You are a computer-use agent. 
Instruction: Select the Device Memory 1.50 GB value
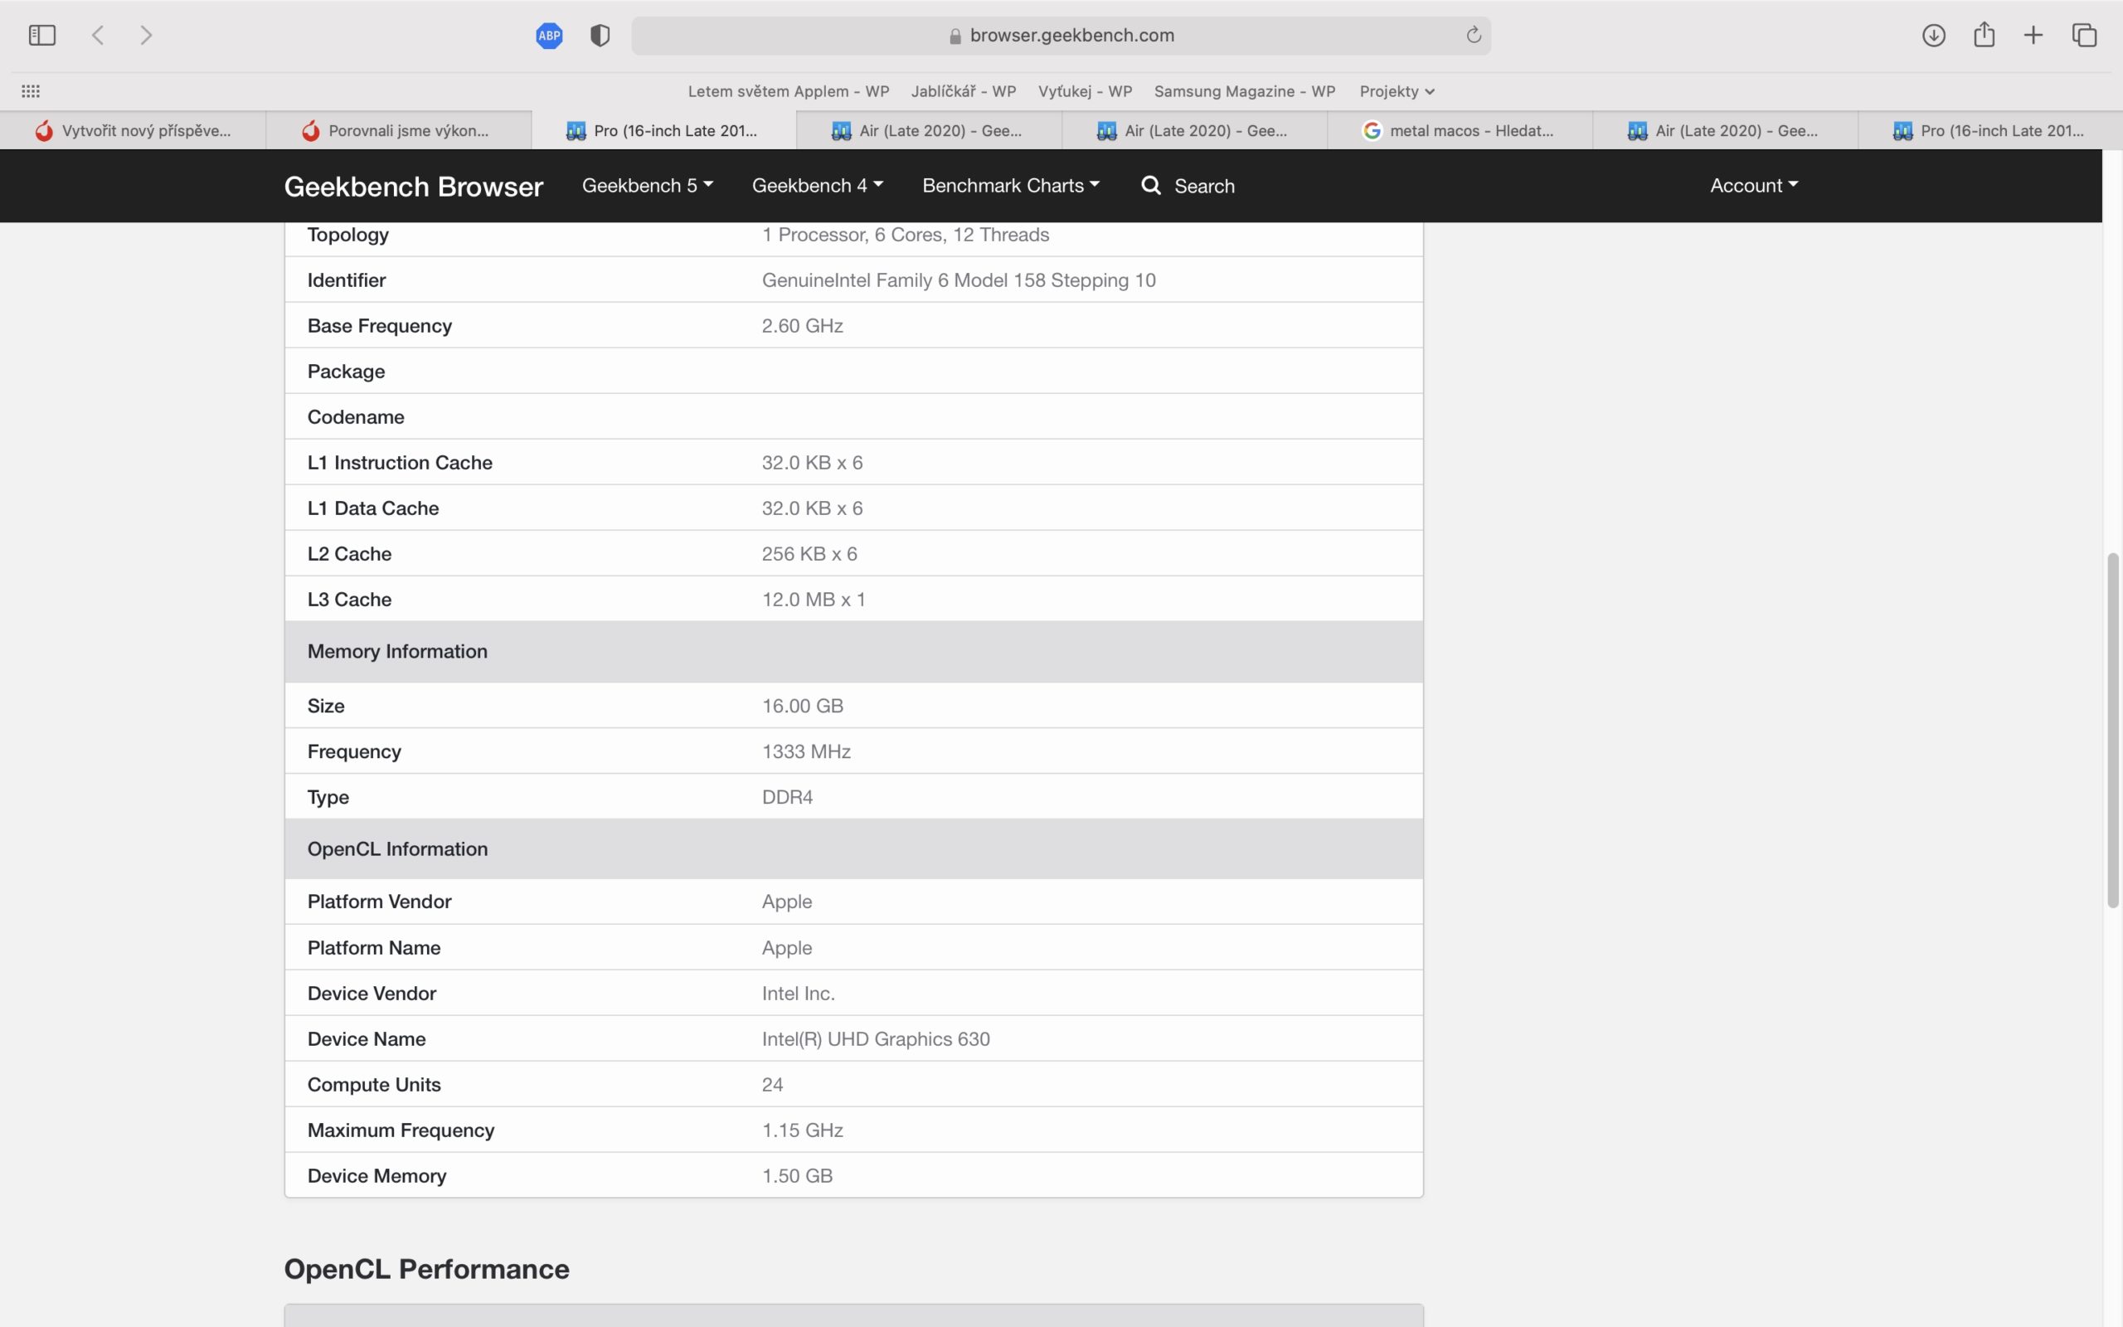797,1176
